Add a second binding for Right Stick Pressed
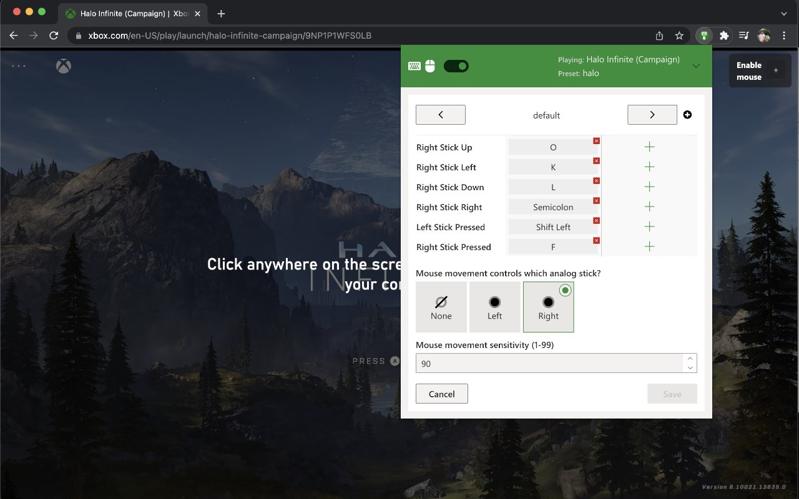 [649, 246]
